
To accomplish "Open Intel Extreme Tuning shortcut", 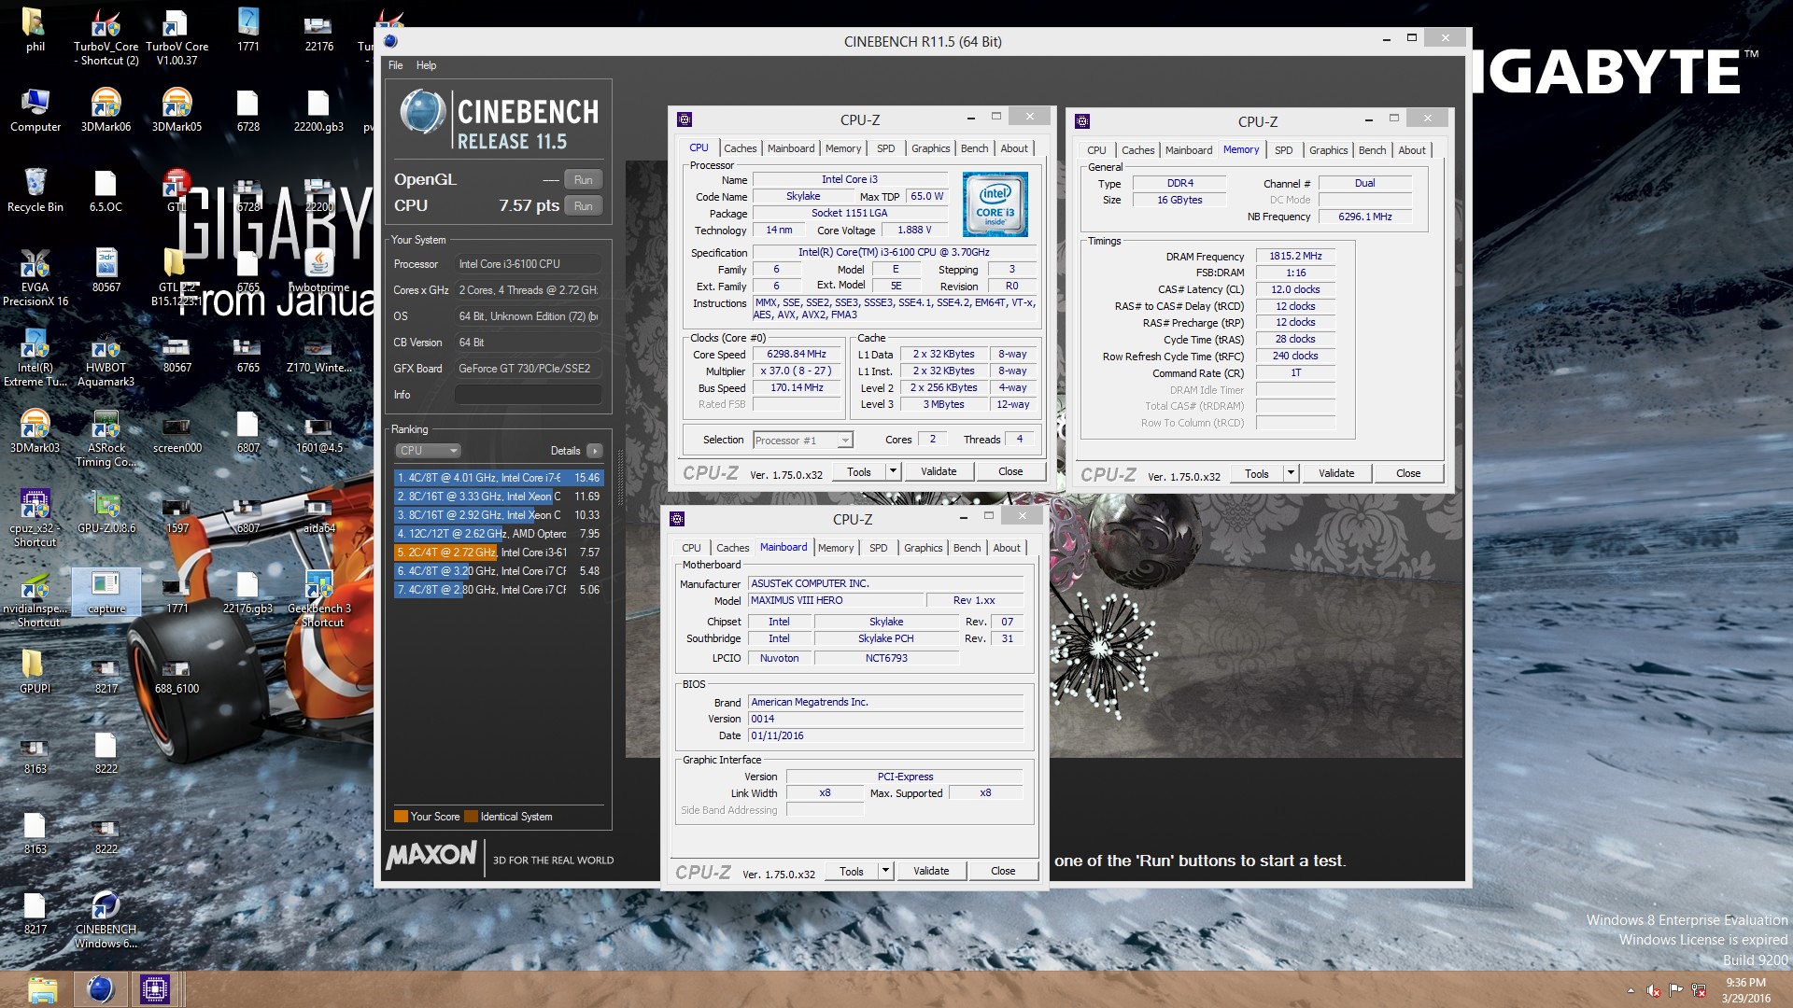I will click(x=35, y=358).
